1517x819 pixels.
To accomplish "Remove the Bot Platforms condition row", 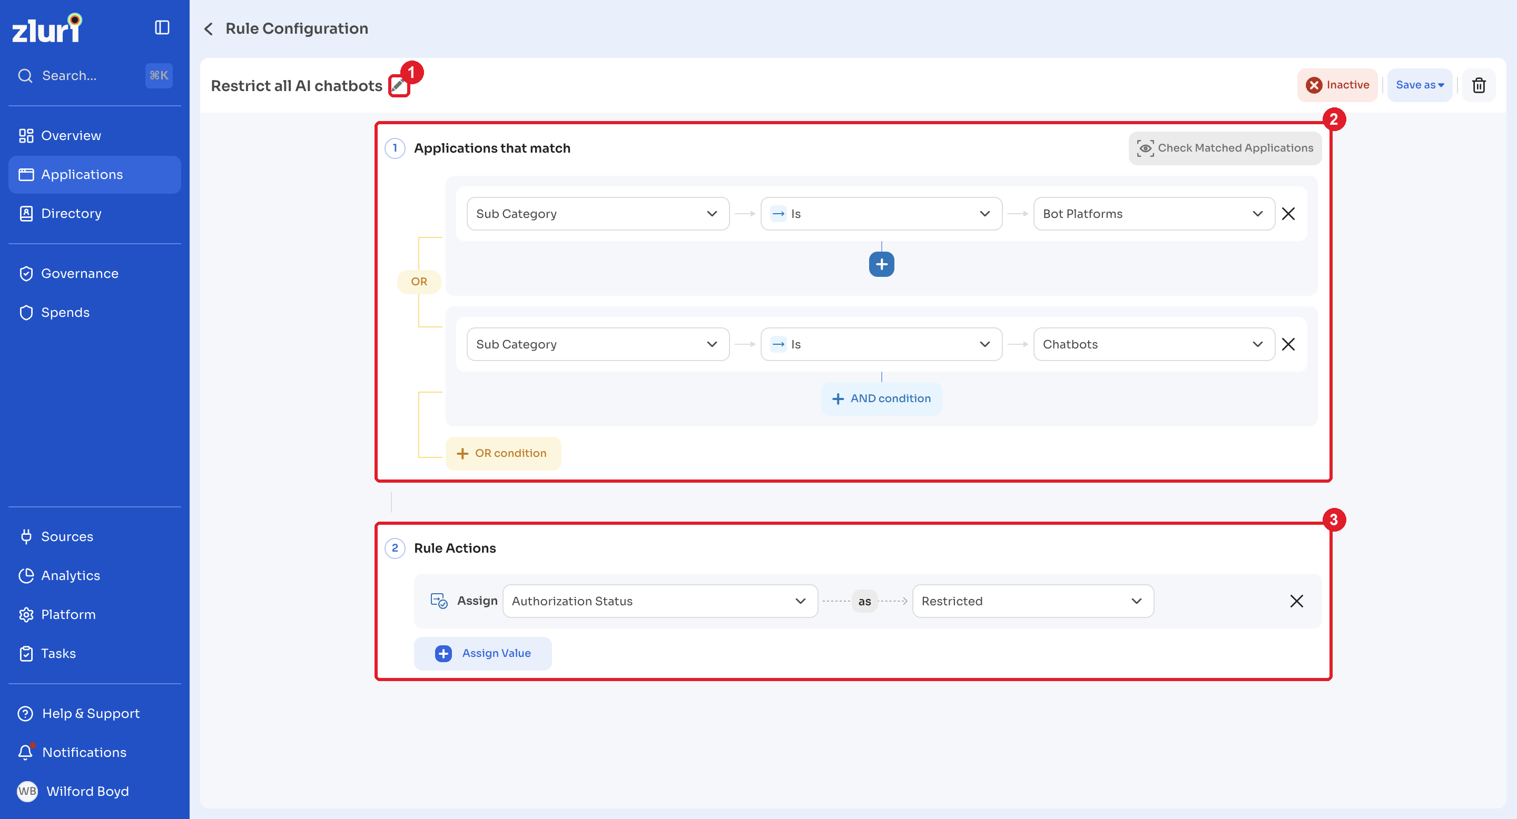I will click(1288, 214).
